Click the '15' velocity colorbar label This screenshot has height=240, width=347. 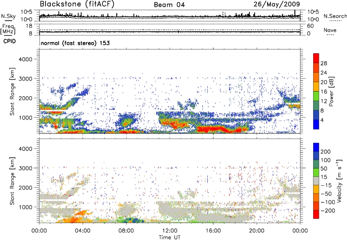pos(324,177)
